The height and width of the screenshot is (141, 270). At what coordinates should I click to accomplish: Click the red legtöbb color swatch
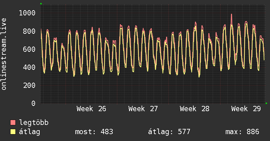tap(13, 123)
